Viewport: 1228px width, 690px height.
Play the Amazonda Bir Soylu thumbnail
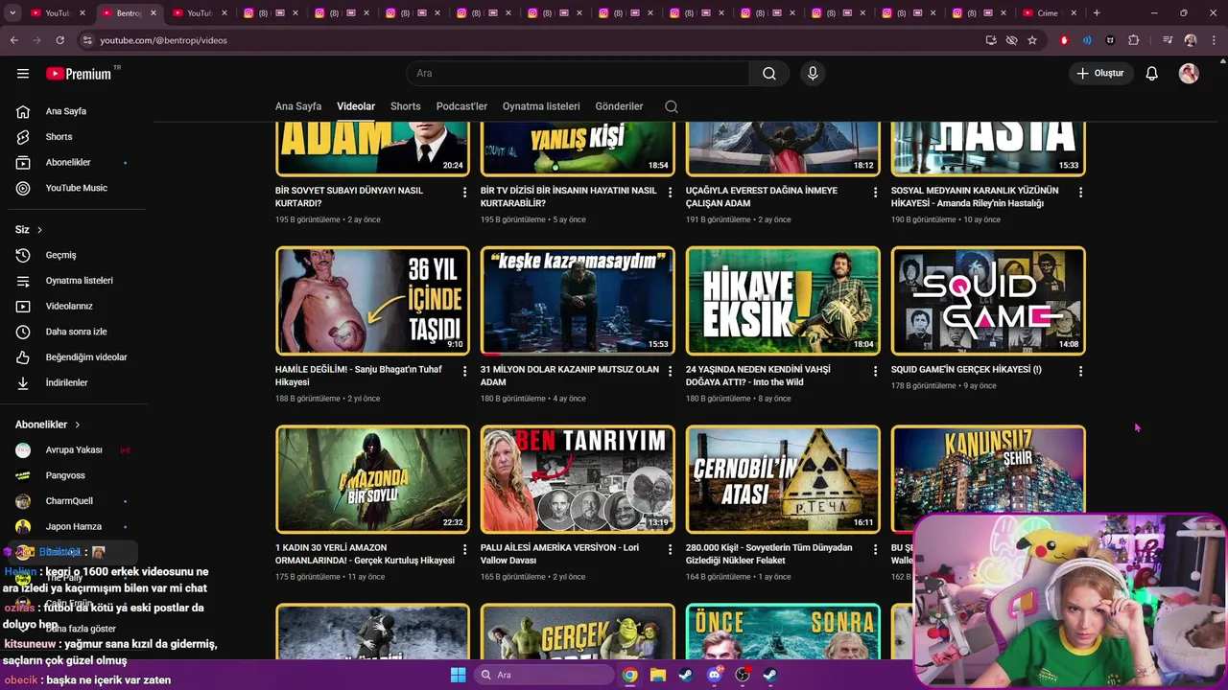(372, 479)
